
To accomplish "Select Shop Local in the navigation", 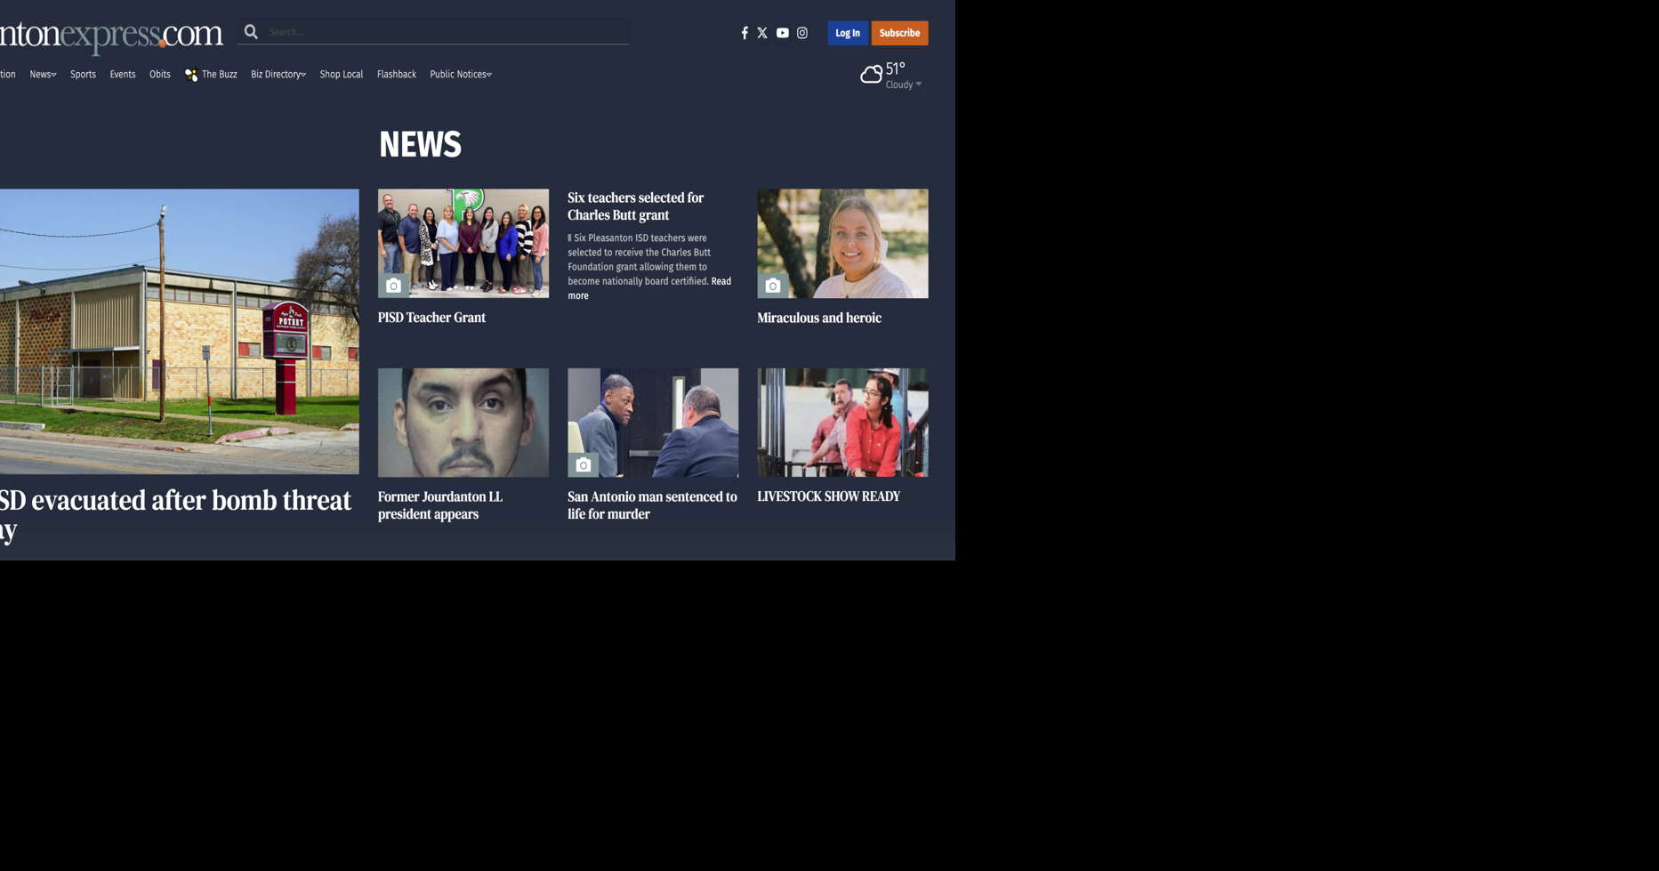I will point(341,75).
